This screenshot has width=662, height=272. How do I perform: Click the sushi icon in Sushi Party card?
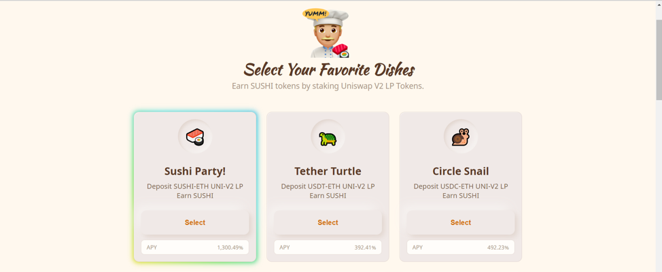click(x=195, y=137)
